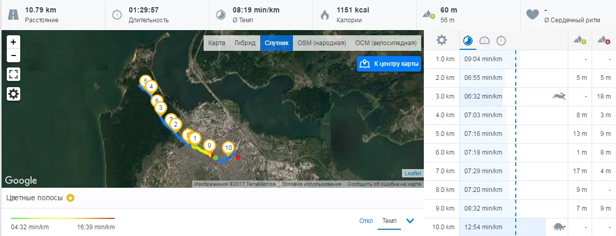Switch map to Карта layer
This screenshot has width=616, height=236.
(x=217, y=43)
